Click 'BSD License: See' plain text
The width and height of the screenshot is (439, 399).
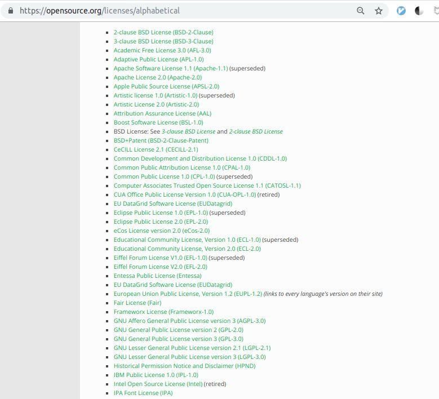pos(137,132)
